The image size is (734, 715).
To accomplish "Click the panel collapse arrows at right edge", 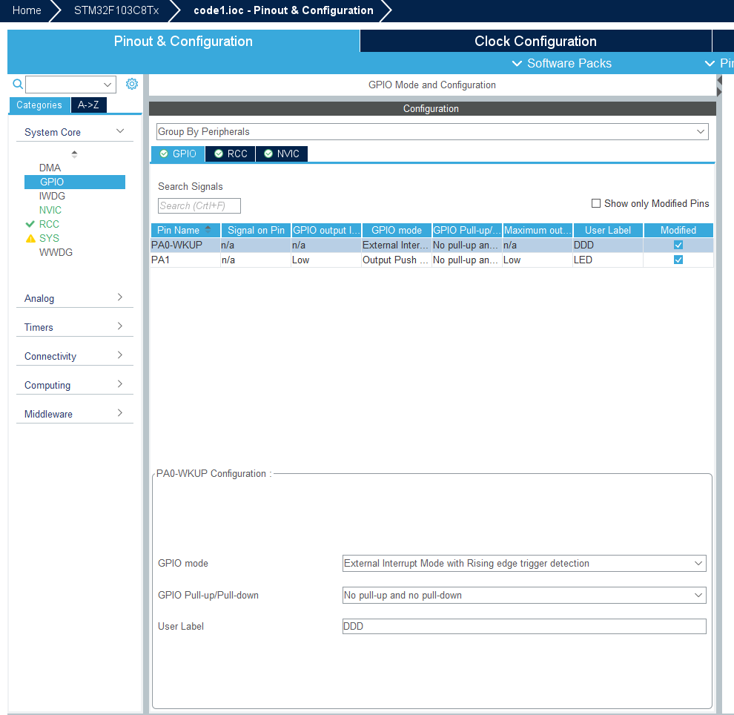I will coord(719,86).
